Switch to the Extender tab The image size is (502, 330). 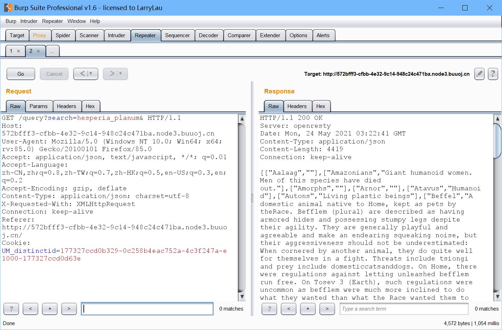(x=270, y=35)
